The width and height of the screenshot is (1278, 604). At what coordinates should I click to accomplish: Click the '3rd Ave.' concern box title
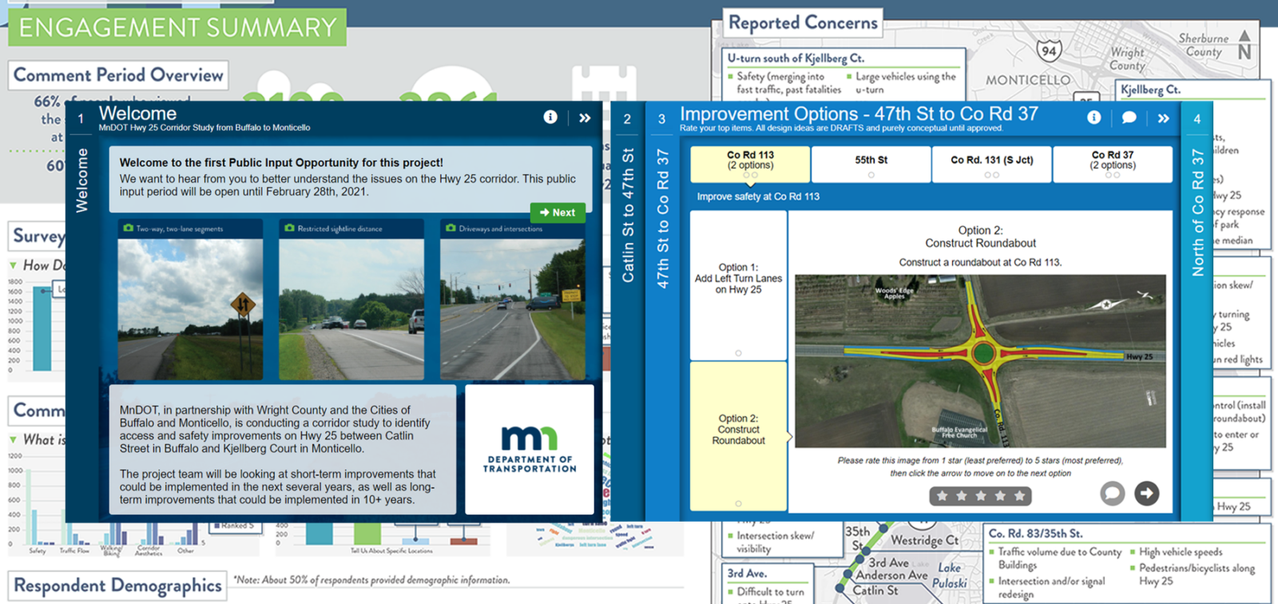747,573
